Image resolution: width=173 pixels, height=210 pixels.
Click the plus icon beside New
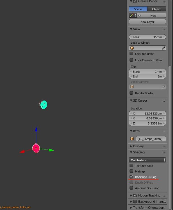click(x=140, y=15)
